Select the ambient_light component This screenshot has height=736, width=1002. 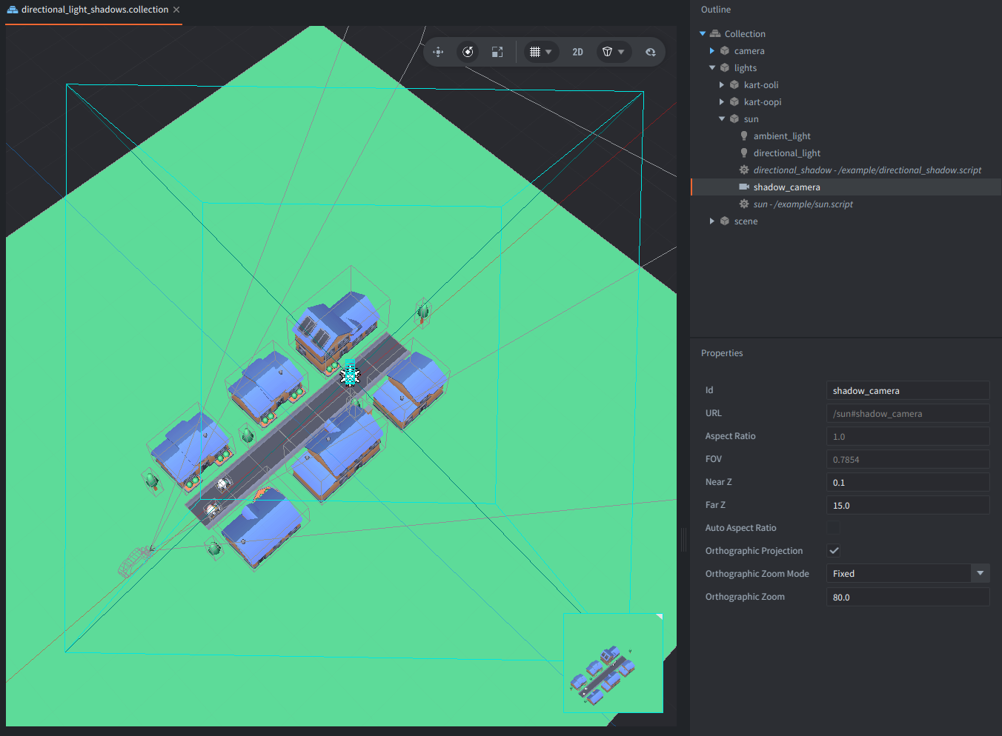coord(782,136)
